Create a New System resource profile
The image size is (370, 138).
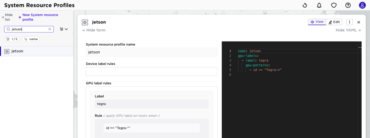point(38,17)
